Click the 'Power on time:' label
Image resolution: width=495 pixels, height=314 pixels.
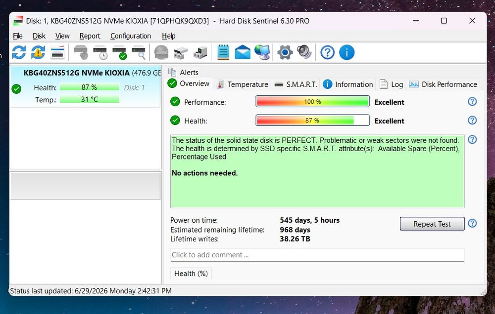tap(194, 220)
